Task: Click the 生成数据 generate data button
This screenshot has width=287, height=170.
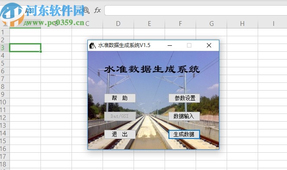Action: coord(184,134)
